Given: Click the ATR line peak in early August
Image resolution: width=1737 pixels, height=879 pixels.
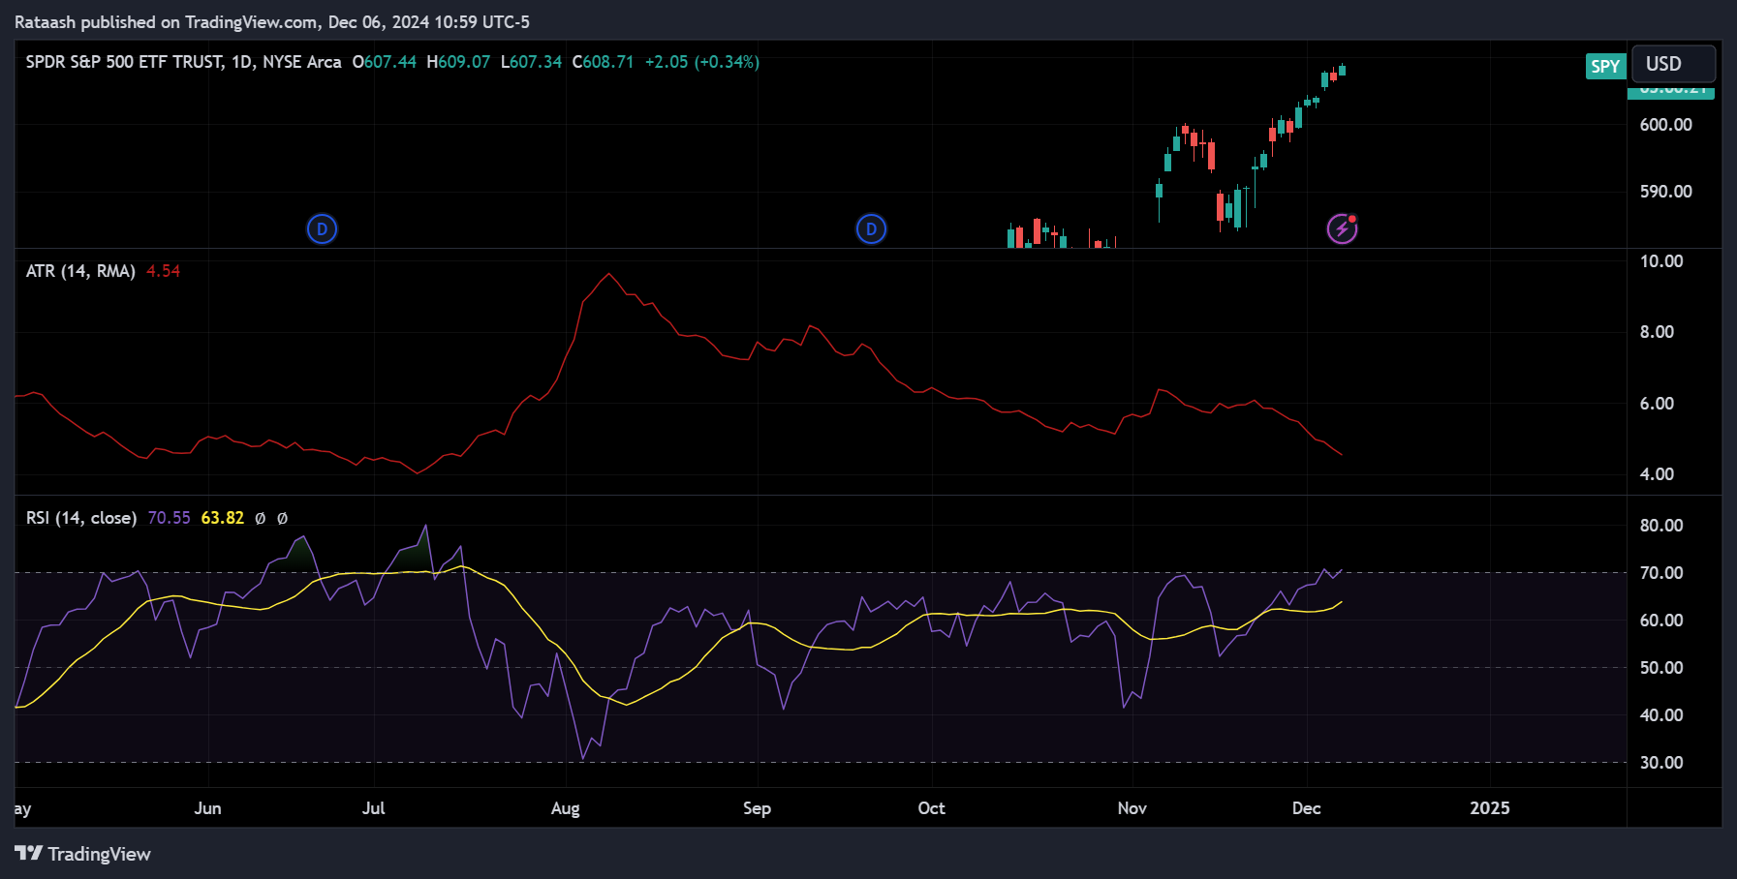Looking at the screenshot, I should (x=608, y=274).
